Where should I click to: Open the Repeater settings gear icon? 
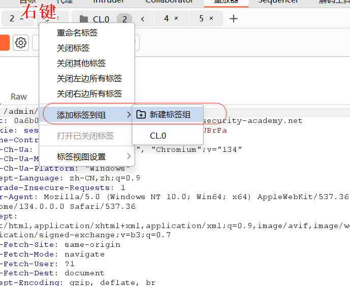(x=21, y=43)
